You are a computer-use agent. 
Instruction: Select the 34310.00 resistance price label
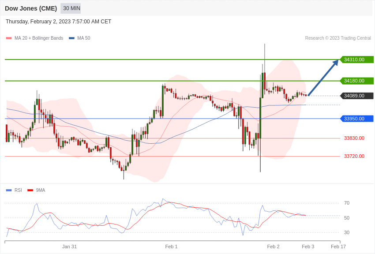pyautogui.click(x=356, y=60)
